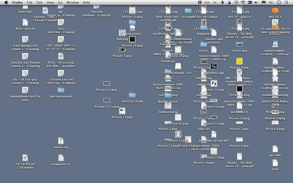The image size is (293, 183).
Task: Select the statics folder icon
Action: (x=204, y=44)
